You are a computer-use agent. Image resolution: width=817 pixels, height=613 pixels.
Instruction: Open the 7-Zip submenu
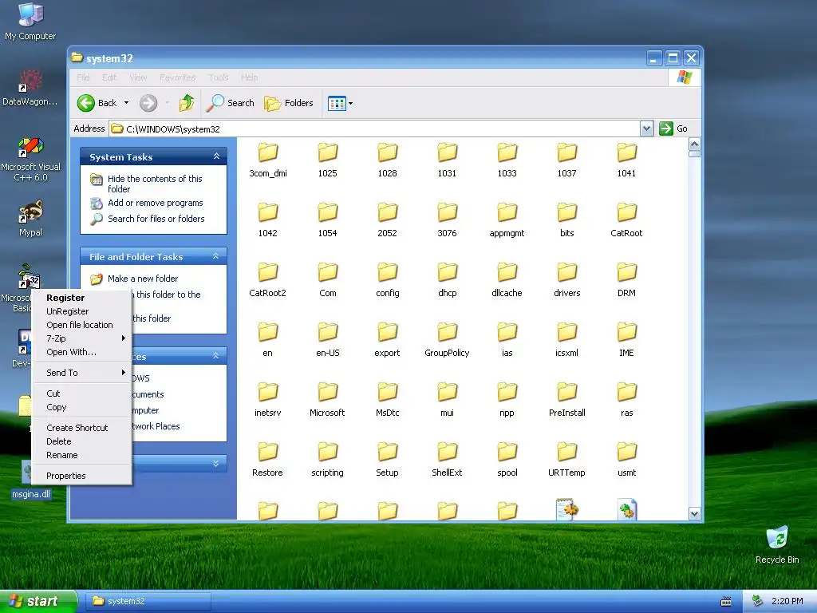pyautogui.click(x=81, y=338)
